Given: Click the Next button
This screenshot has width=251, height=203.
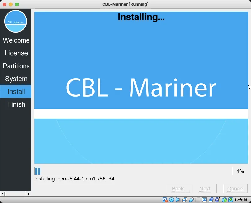Looking at the screenshot, I should click(205, 188).
